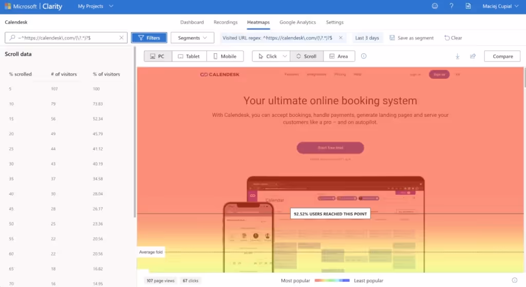Select the PC device view
The image size is (526, 287).
coord(158,56)
